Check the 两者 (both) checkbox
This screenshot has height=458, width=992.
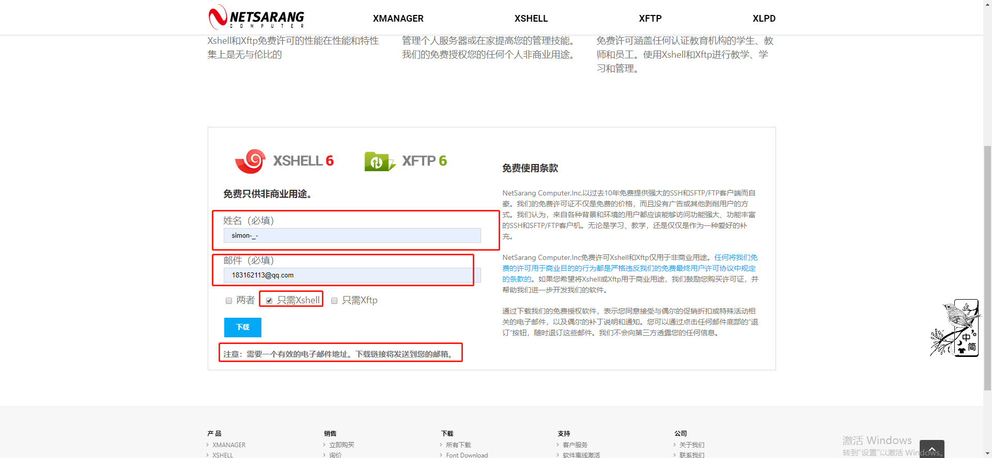[229, 301]
